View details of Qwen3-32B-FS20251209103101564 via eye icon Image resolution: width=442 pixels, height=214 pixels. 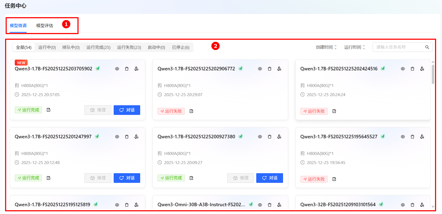[403, 205]
